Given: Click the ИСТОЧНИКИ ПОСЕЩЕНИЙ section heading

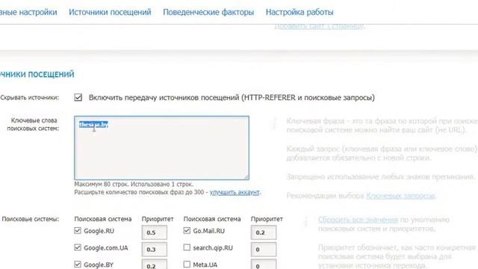Looking at the screenshot, I should click(x=37, y=75).
